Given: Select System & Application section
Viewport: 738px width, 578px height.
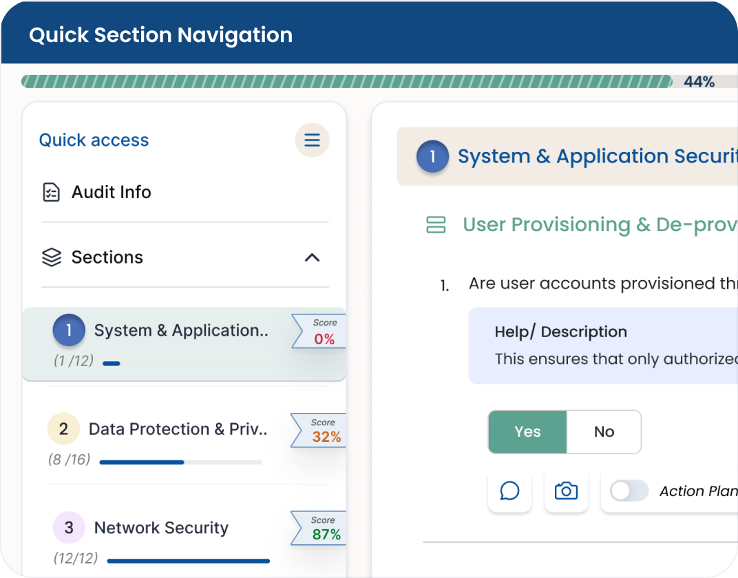Looking at the screenshot, I should pyautogui.click(x=184, y=344).
